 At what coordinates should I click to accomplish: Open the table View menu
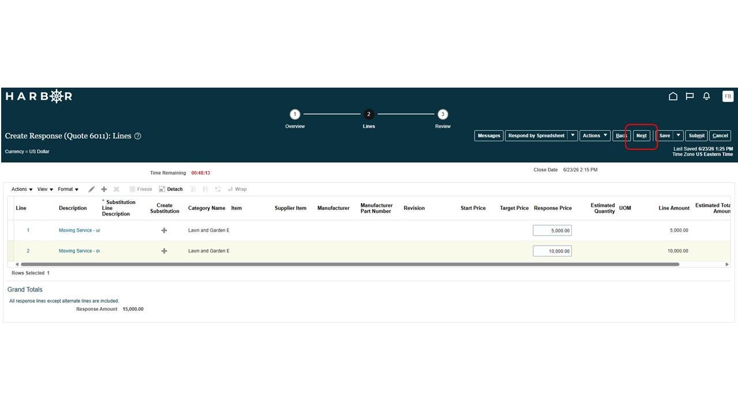45,189
